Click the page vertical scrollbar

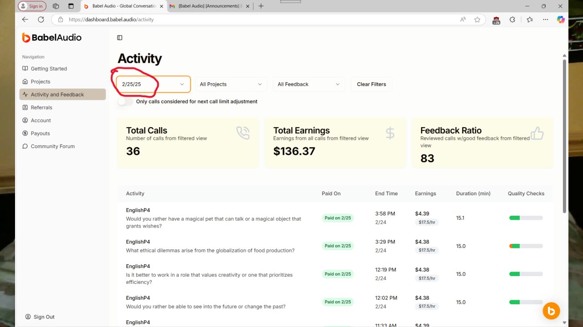(565, 136)
